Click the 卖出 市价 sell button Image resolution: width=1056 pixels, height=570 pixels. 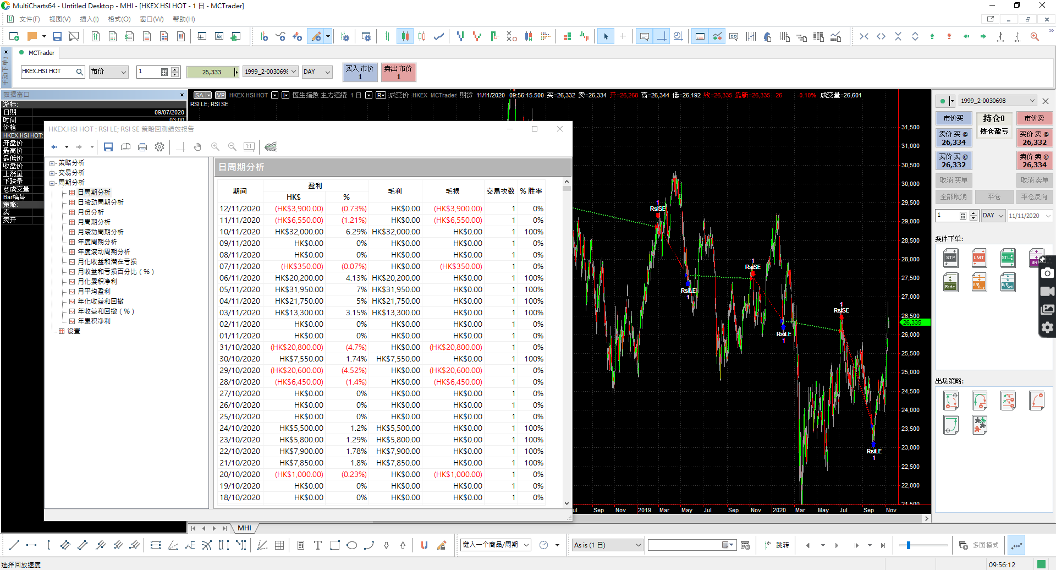[398, 72]
